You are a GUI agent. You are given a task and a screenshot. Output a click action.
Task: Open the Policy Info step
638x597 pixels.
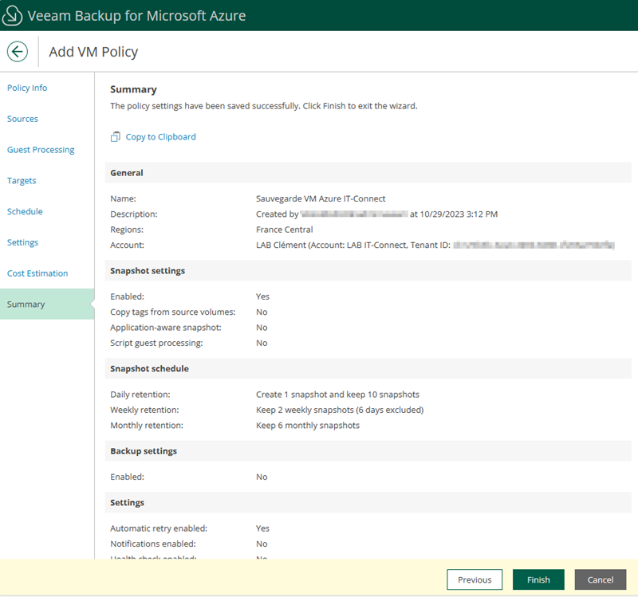[27, 88]
